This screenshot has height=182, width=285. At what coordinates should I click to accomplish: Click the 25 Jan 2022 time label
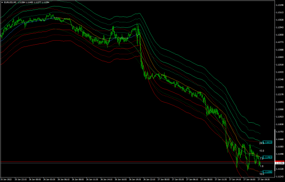6,179
